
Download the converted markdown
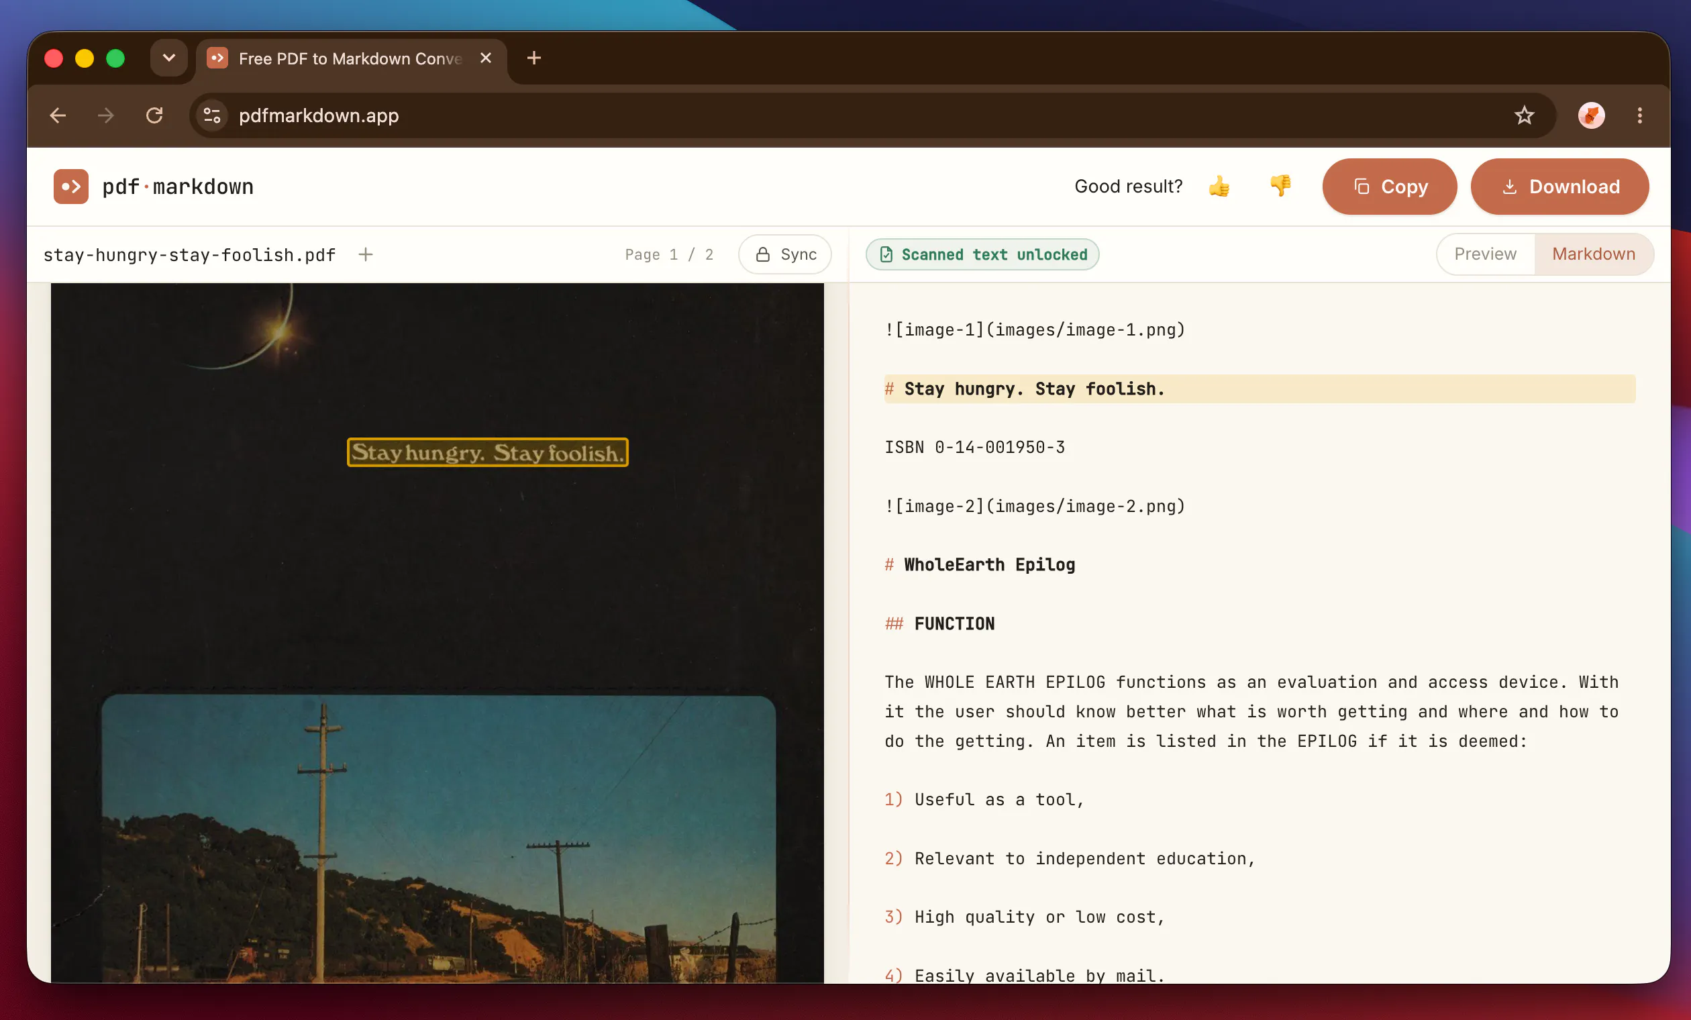pos(1559,187)
